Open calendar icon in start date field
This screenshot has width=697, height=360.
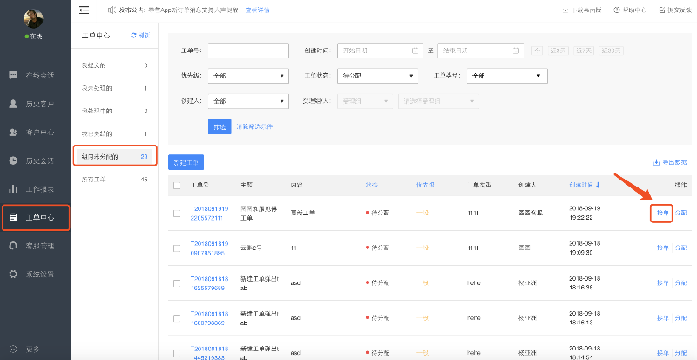[x=416, y=51]
